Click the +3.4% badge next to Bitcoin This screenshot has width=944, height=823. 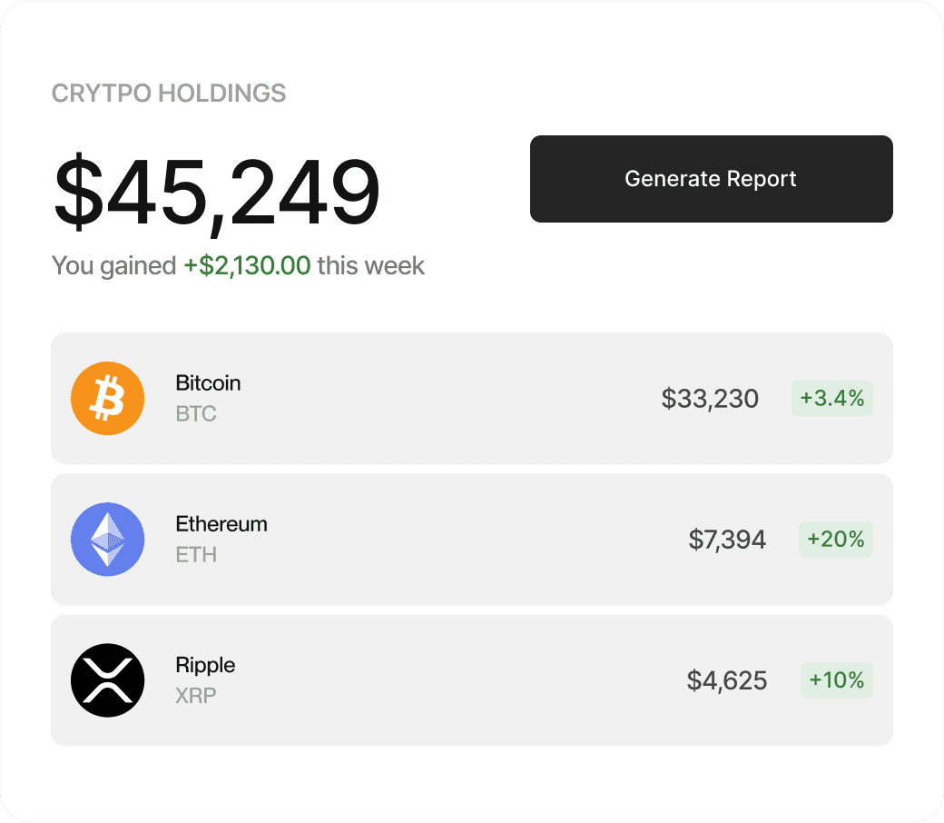(831, 398)
